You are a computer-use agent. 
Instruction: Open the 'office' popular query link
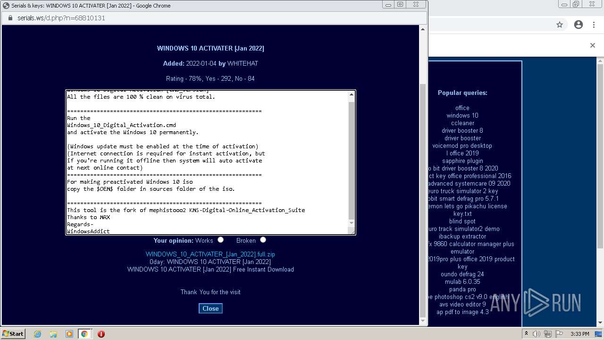(x=462, y=108)
